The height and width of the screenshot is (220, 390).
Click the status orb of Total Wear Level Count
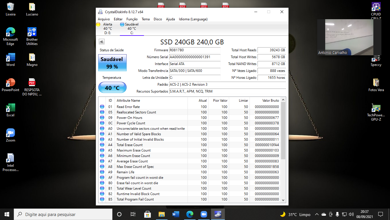[102, 188]
